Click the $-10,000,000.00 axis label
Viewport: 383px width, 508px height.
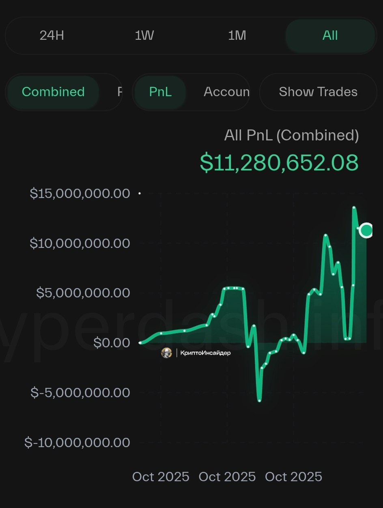tap(77, 442)
